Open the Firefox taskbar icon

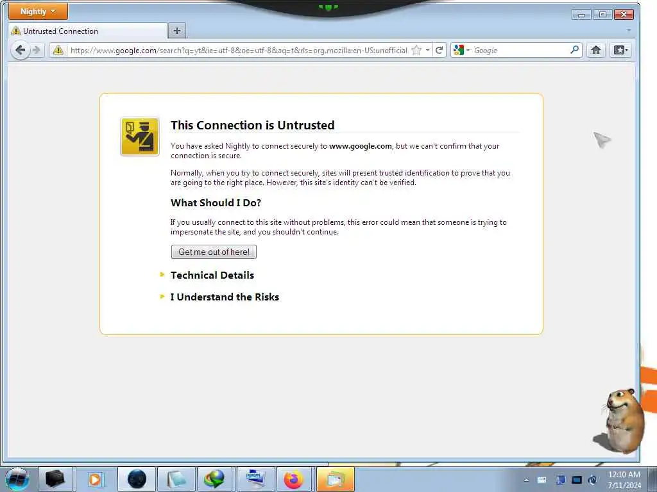tap(294, 479)
